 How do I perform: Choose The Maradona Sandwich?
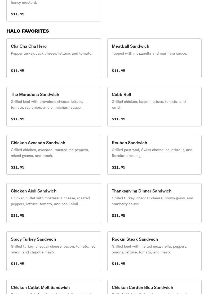click(x=54, y=107)
